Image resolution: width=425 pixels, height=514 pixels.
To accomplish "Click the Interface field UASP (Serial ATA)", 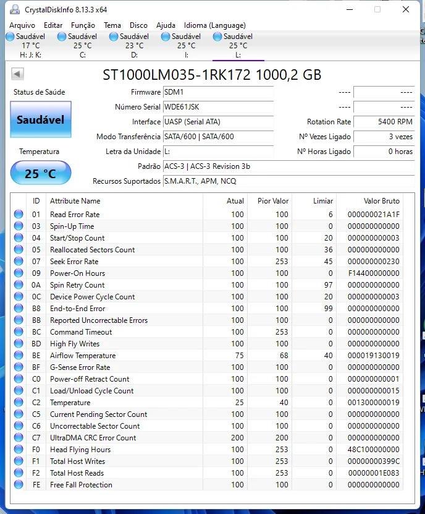I will point(219,122).
